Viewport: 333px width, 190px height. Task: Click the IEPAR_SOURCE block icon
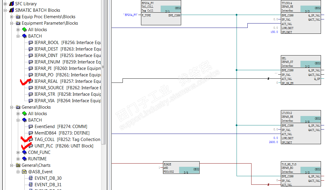31,88
